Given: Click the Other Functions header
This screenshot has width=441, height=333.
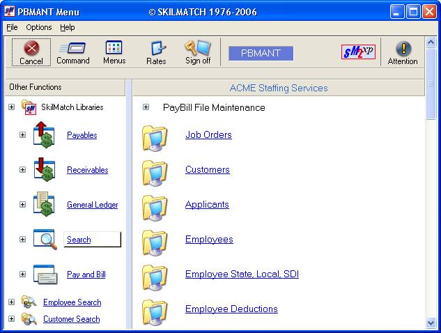Looking at the screenshot, I should pos(65,87).
